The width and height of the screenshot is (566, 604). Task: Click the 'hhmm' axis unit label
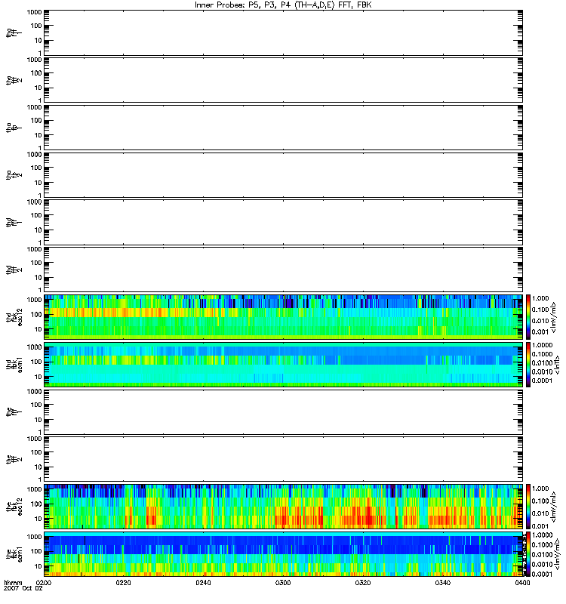(13, 582)
